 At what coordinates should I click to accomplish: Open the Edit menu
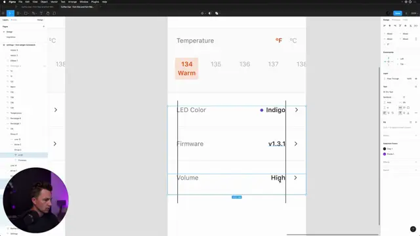click(28, 2)
